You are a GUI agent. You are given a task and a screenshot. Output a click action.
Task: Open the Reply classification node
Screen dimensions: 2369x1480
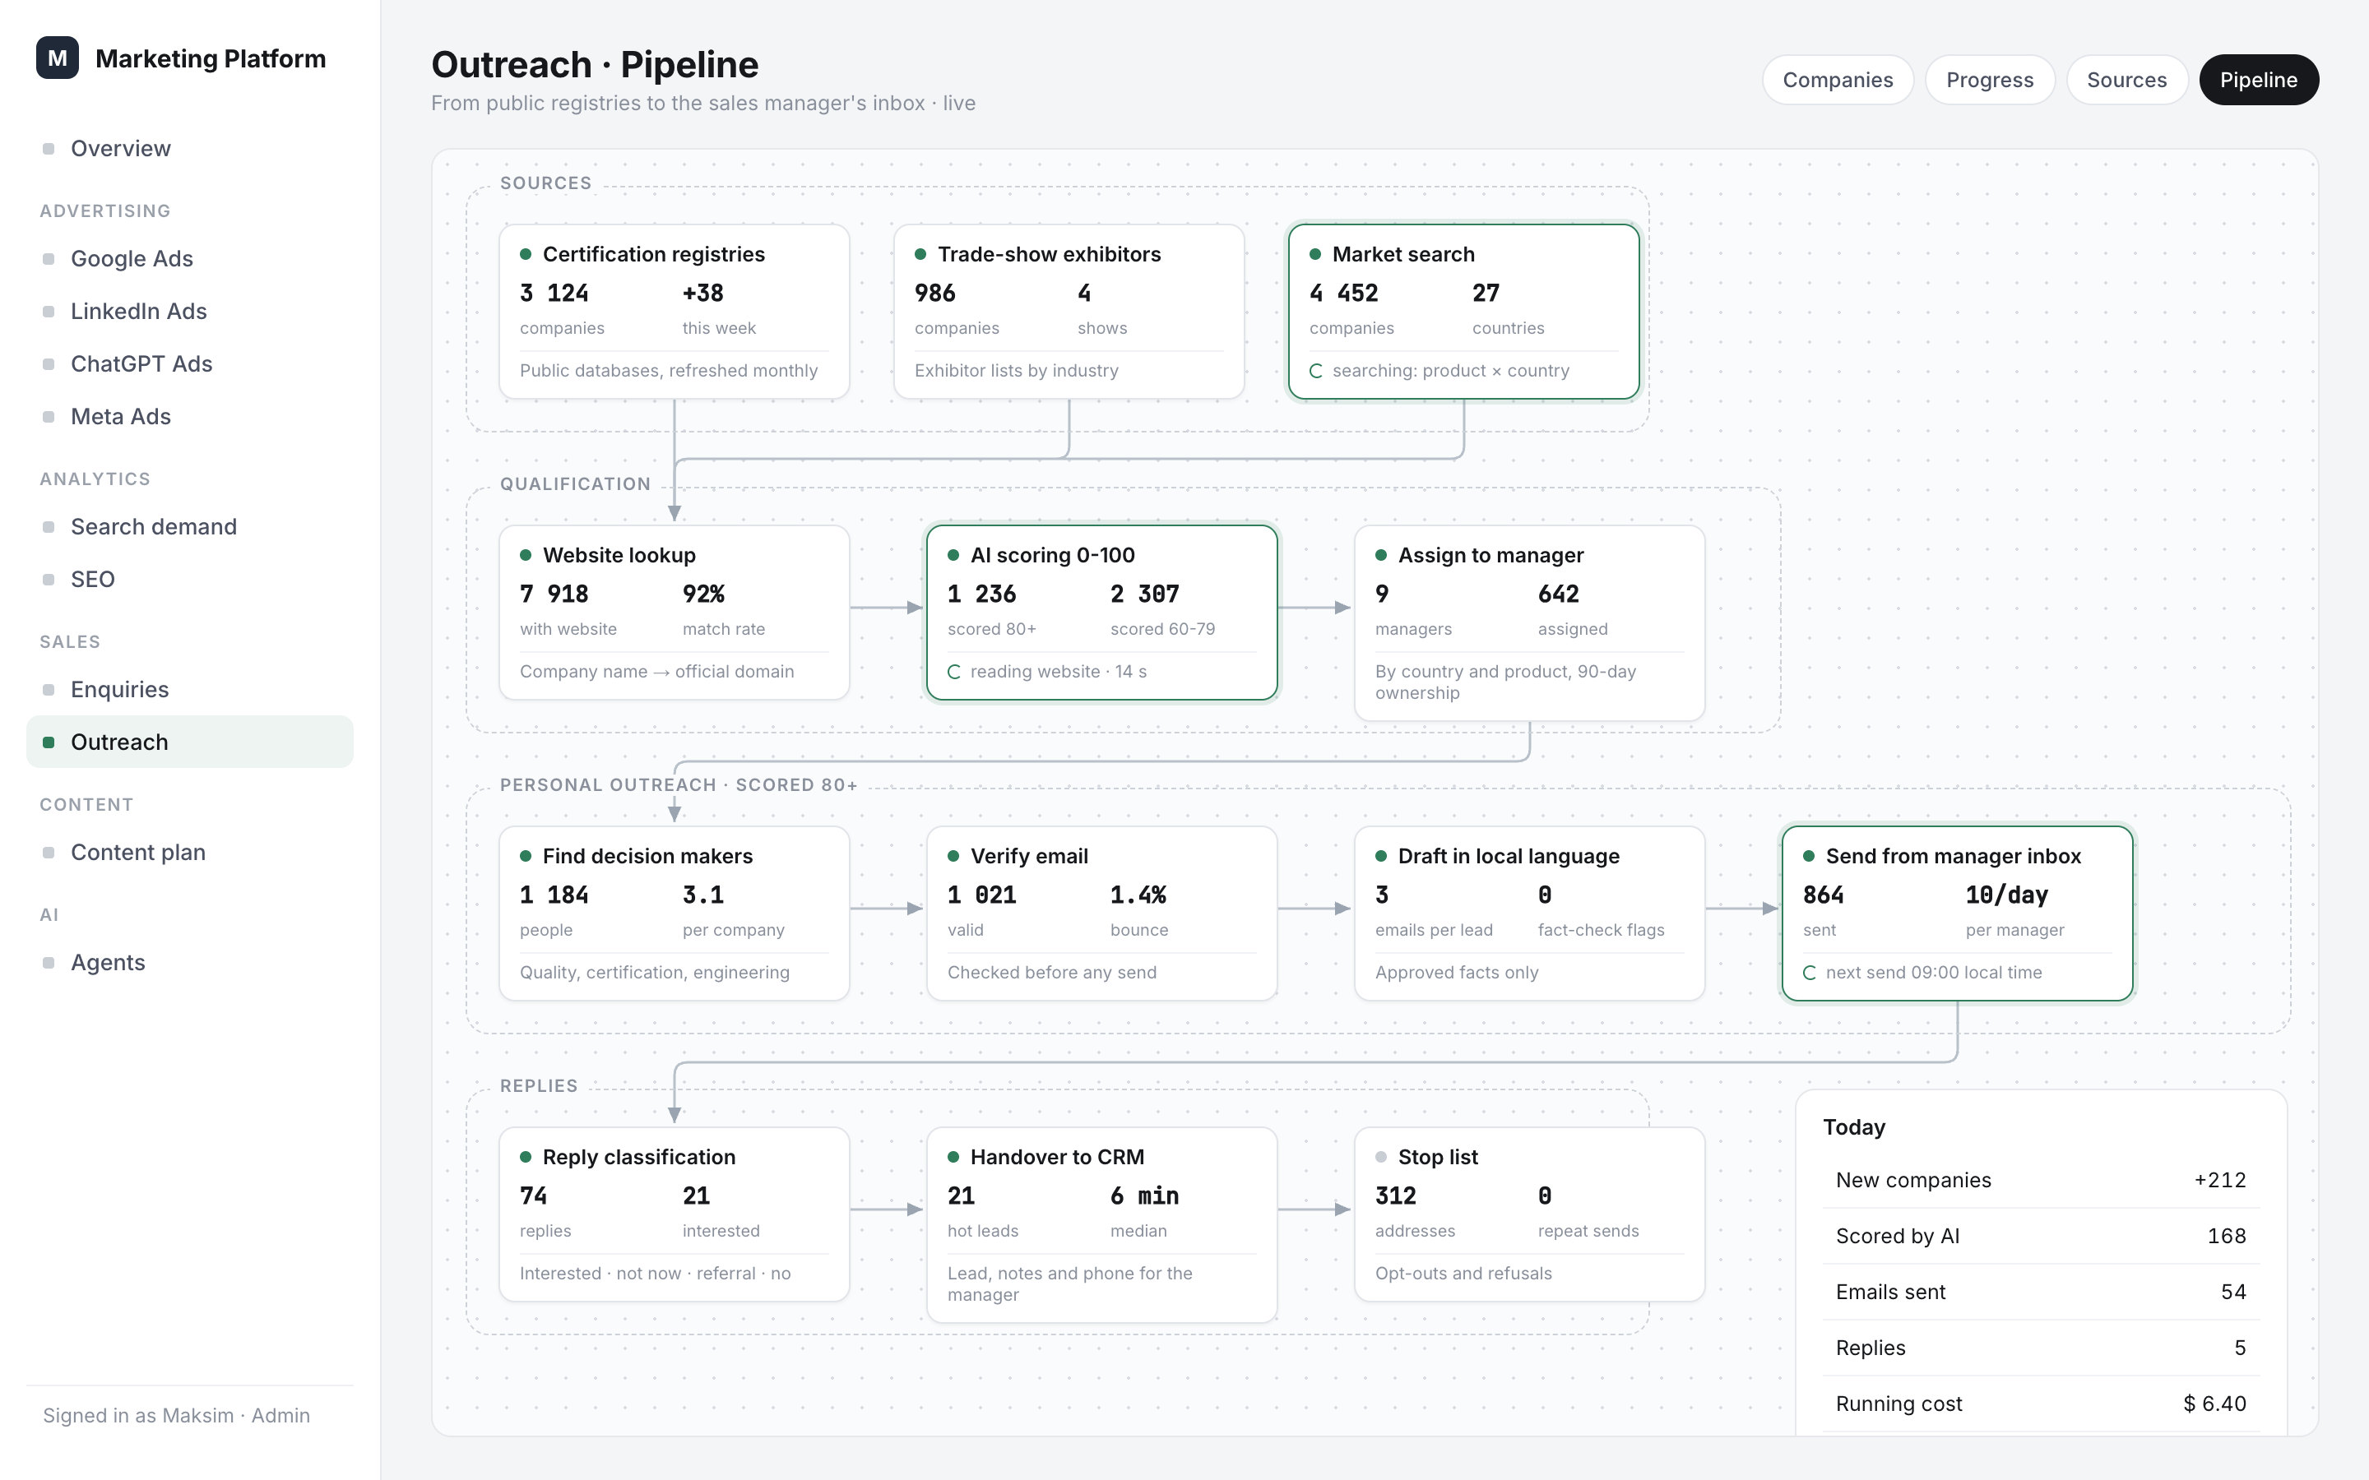coord(674,1214)
